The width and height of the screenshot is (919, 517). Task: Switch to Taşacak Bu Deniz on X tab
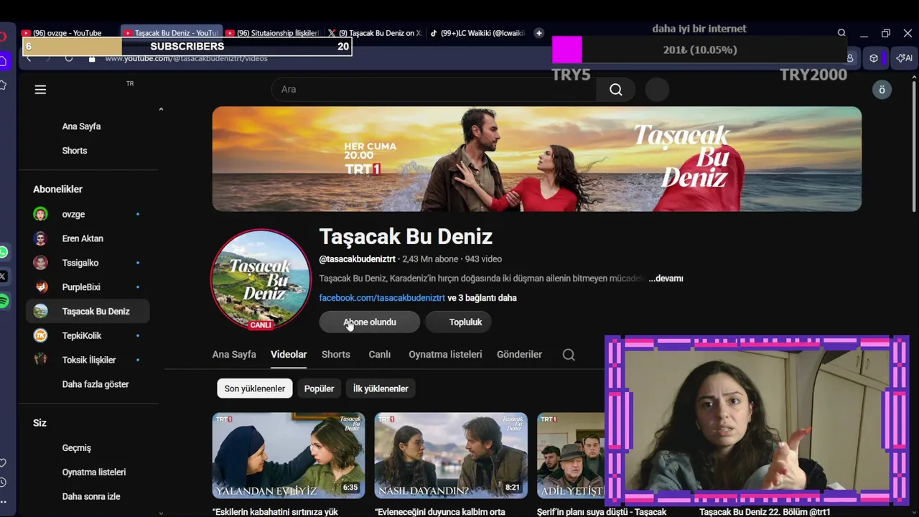pyautogui.click(x=375, y=33)
